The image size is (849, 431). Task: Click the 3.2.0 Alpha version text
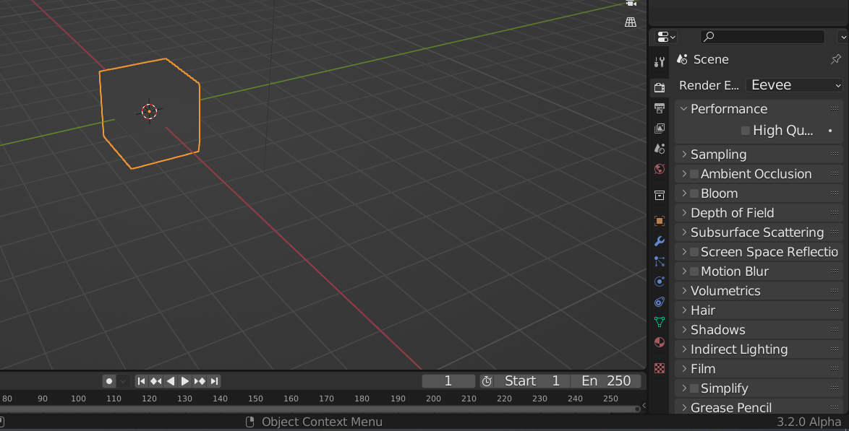pos(809,422)
